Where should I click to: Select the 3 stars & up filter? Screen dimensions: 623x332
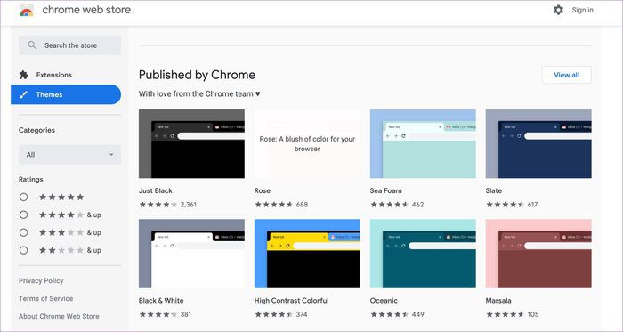23,232
